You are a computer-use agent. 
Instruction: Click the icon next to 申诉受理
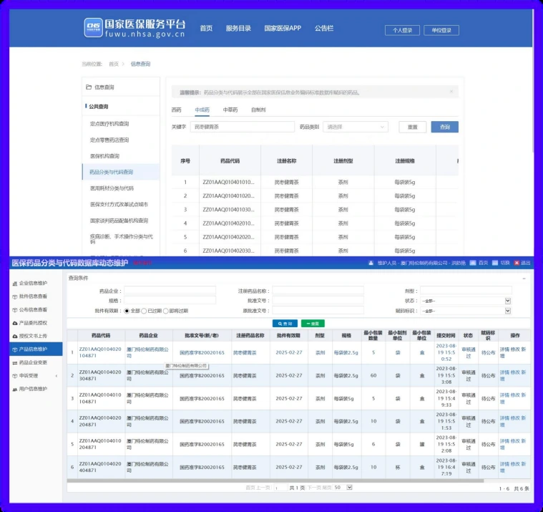(15, 376)
